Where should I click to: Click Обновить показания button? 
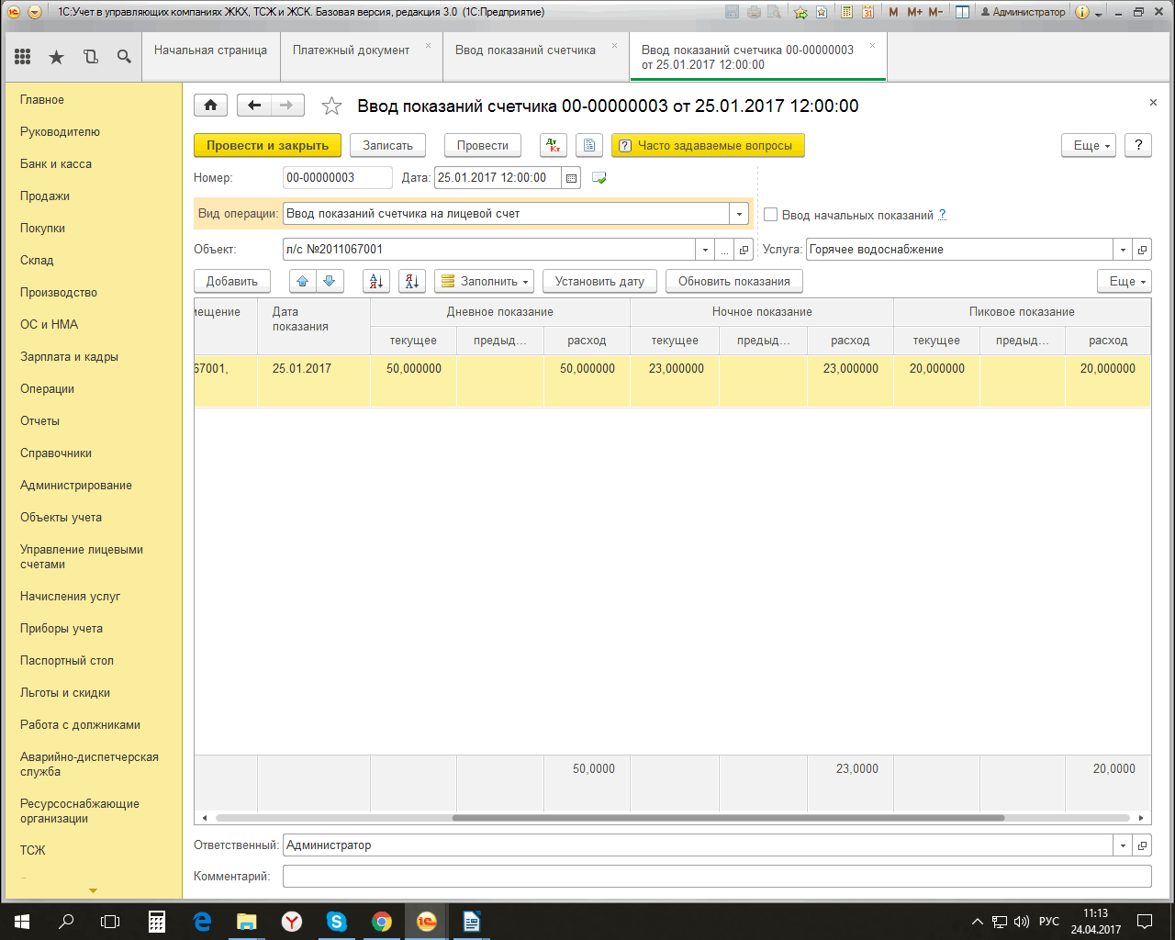coord(734,281)
